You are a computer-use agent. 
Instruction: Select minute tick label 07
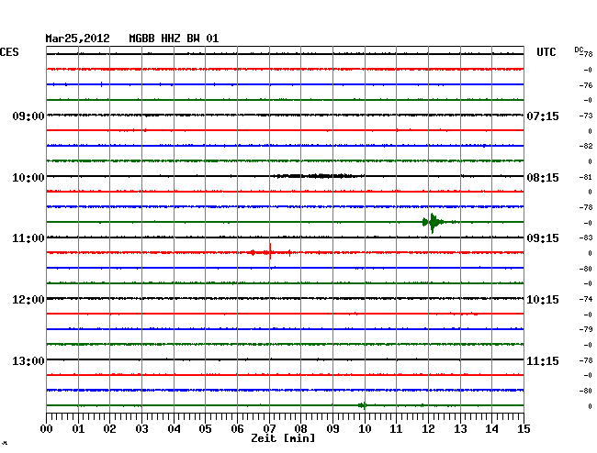(x=269, y=428)
